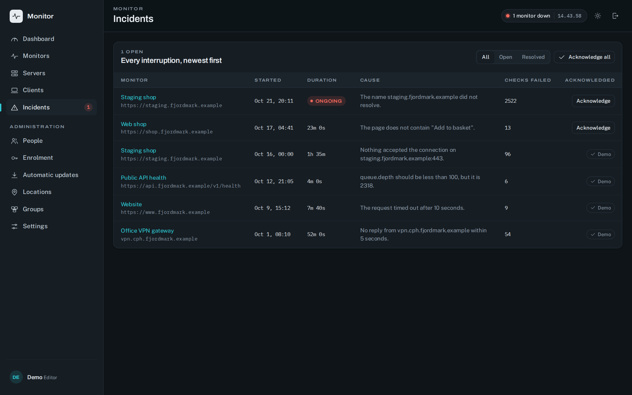Show All incidents filter tab
This screenshot has width=632, height=395.
tap(485, 57)
